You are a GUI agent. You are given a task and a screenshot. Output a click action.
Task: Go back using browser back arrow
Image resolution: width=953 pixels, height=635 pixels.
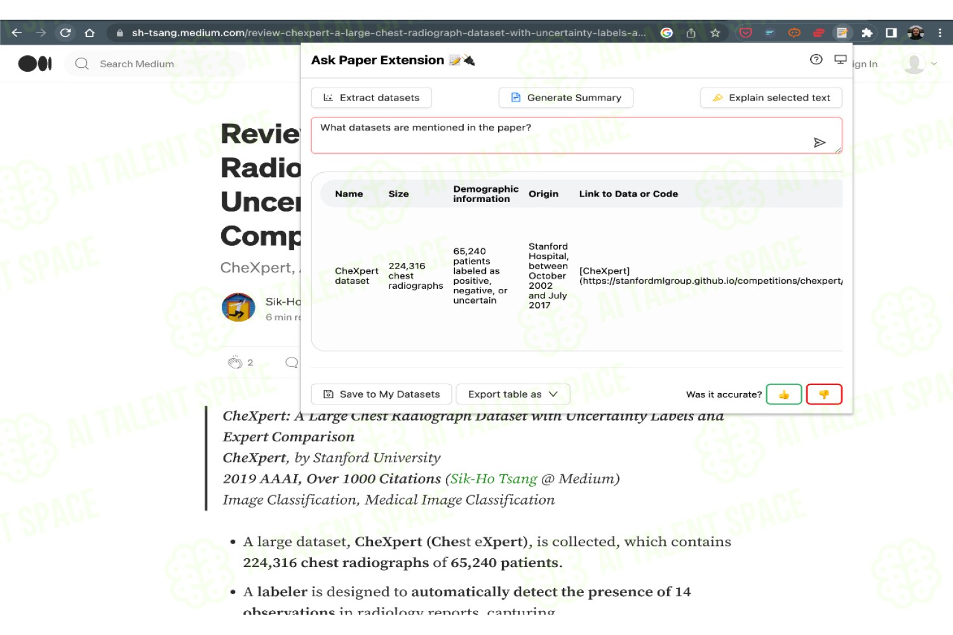[17, 33]
